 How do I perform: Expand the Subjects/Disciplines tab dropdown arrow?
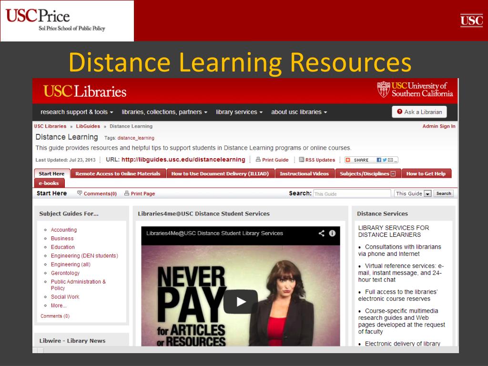point(393,173)
